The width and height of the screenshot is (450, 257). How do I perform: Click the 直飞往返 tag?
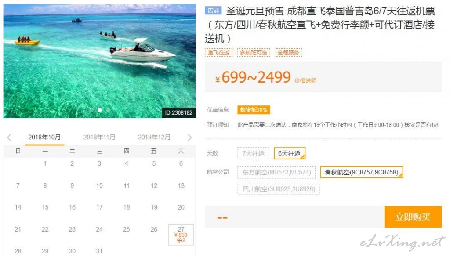click(219, 52)
